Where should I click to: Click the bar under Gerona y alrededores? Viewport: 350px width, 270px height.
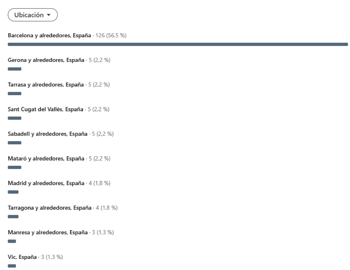pos(15,69)
